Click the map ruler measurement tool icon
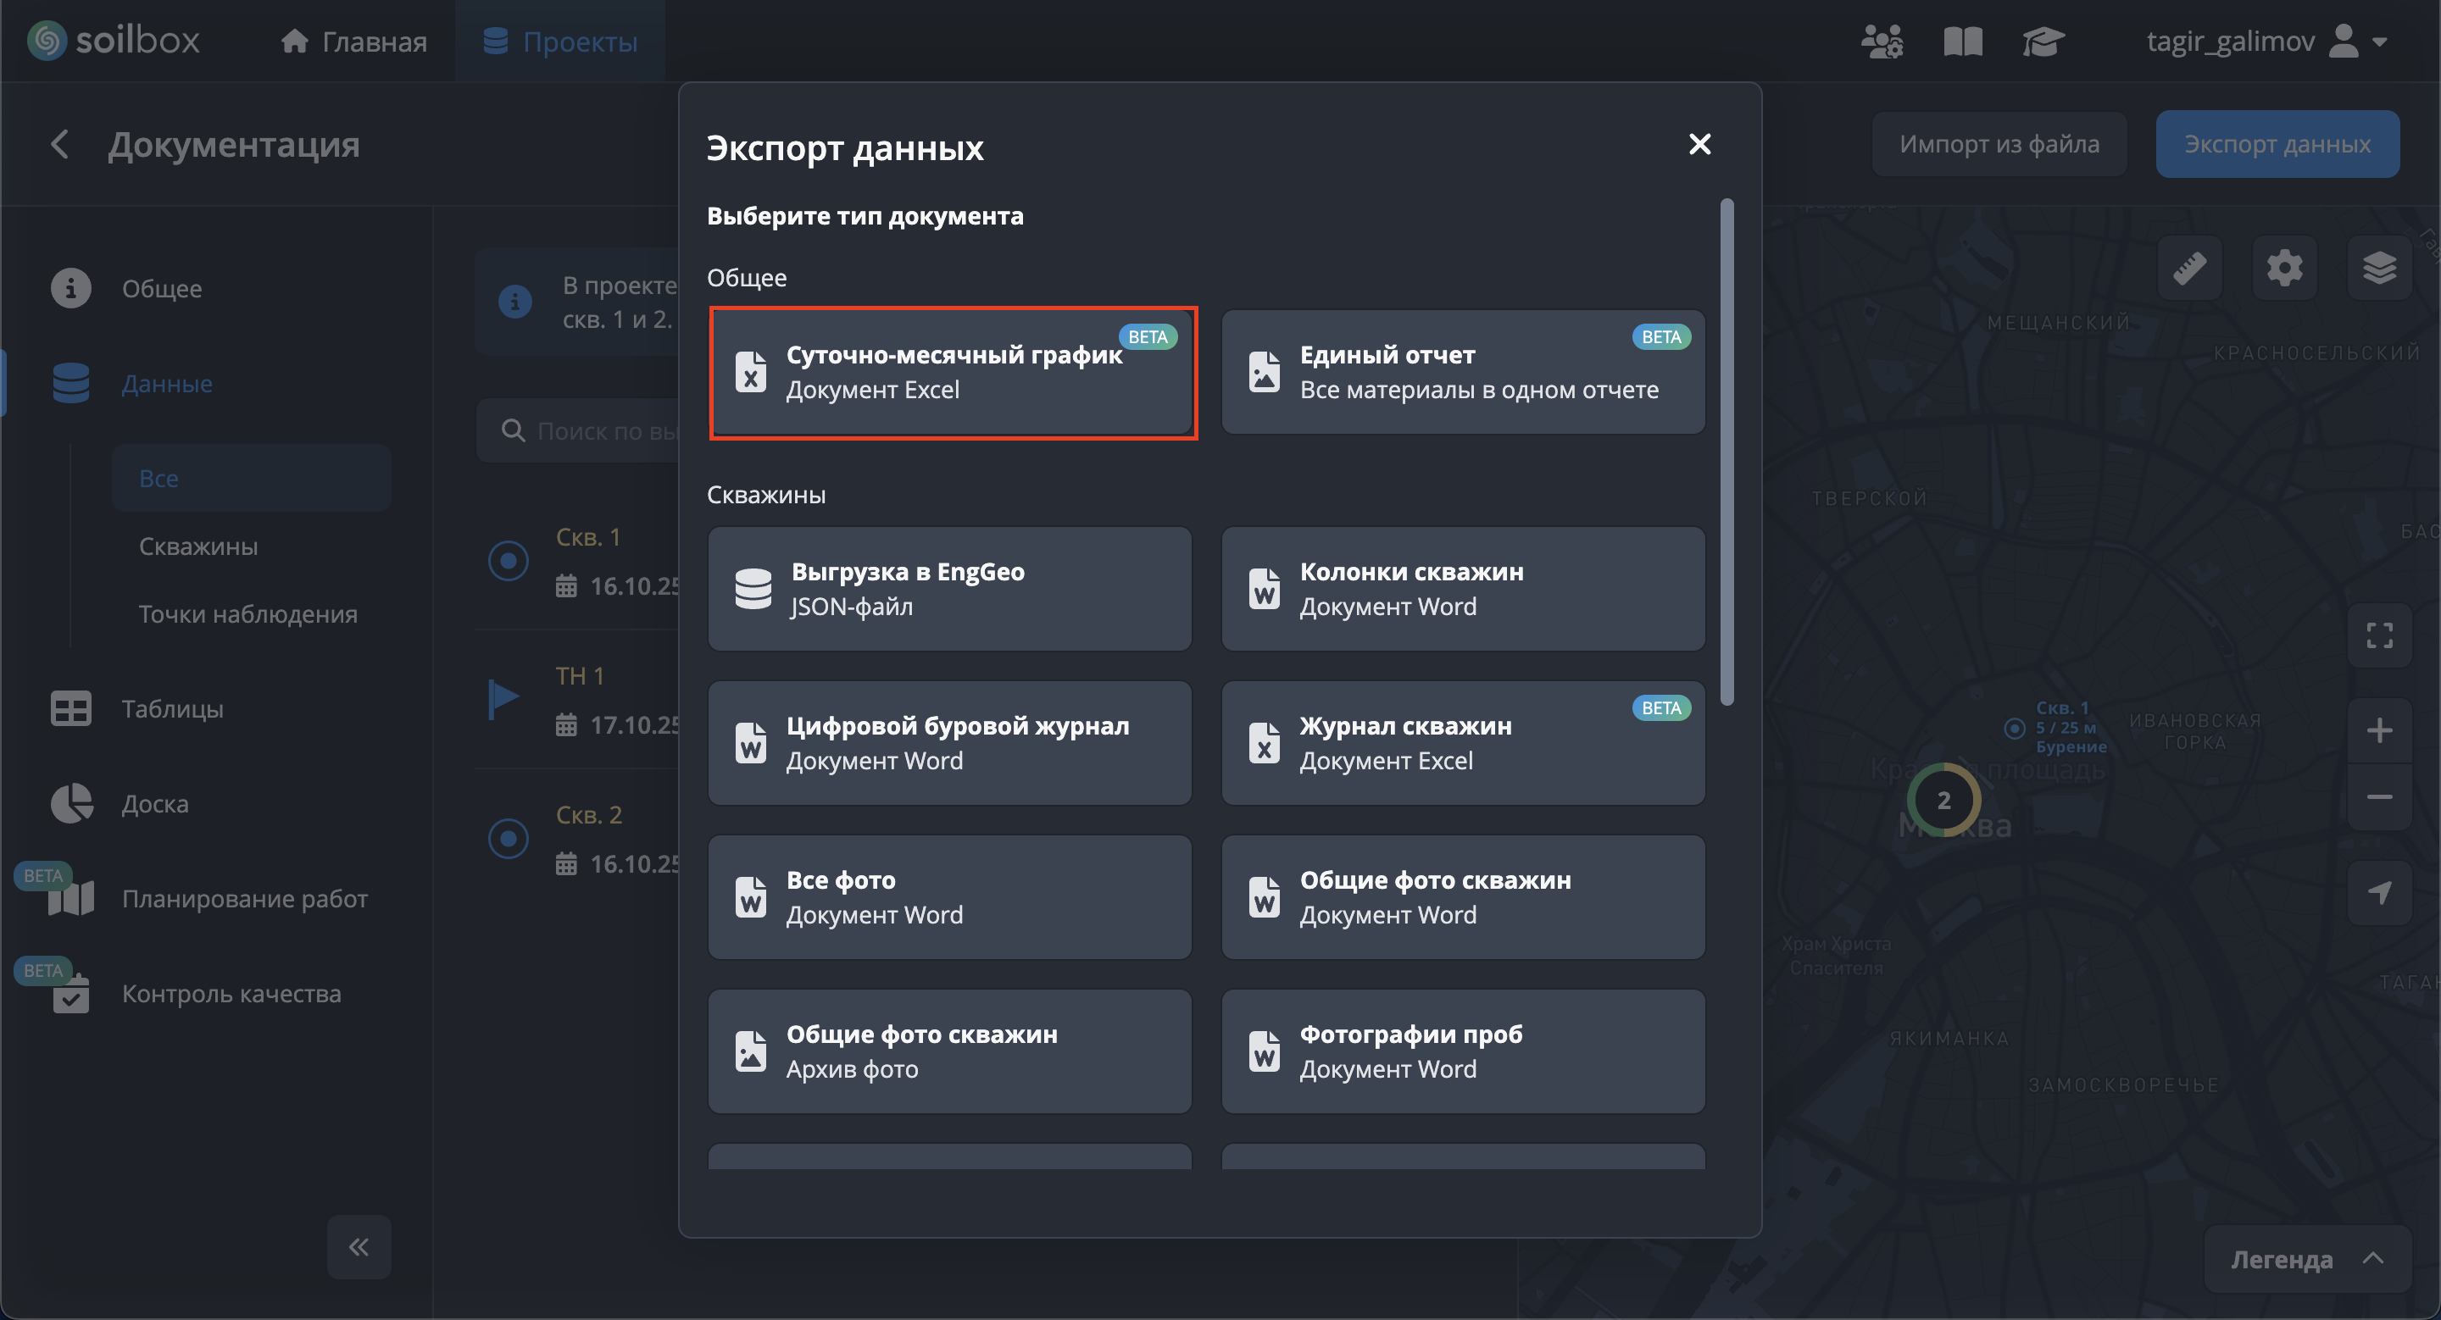The image size is (2441, 1320). pos(2189,269)
